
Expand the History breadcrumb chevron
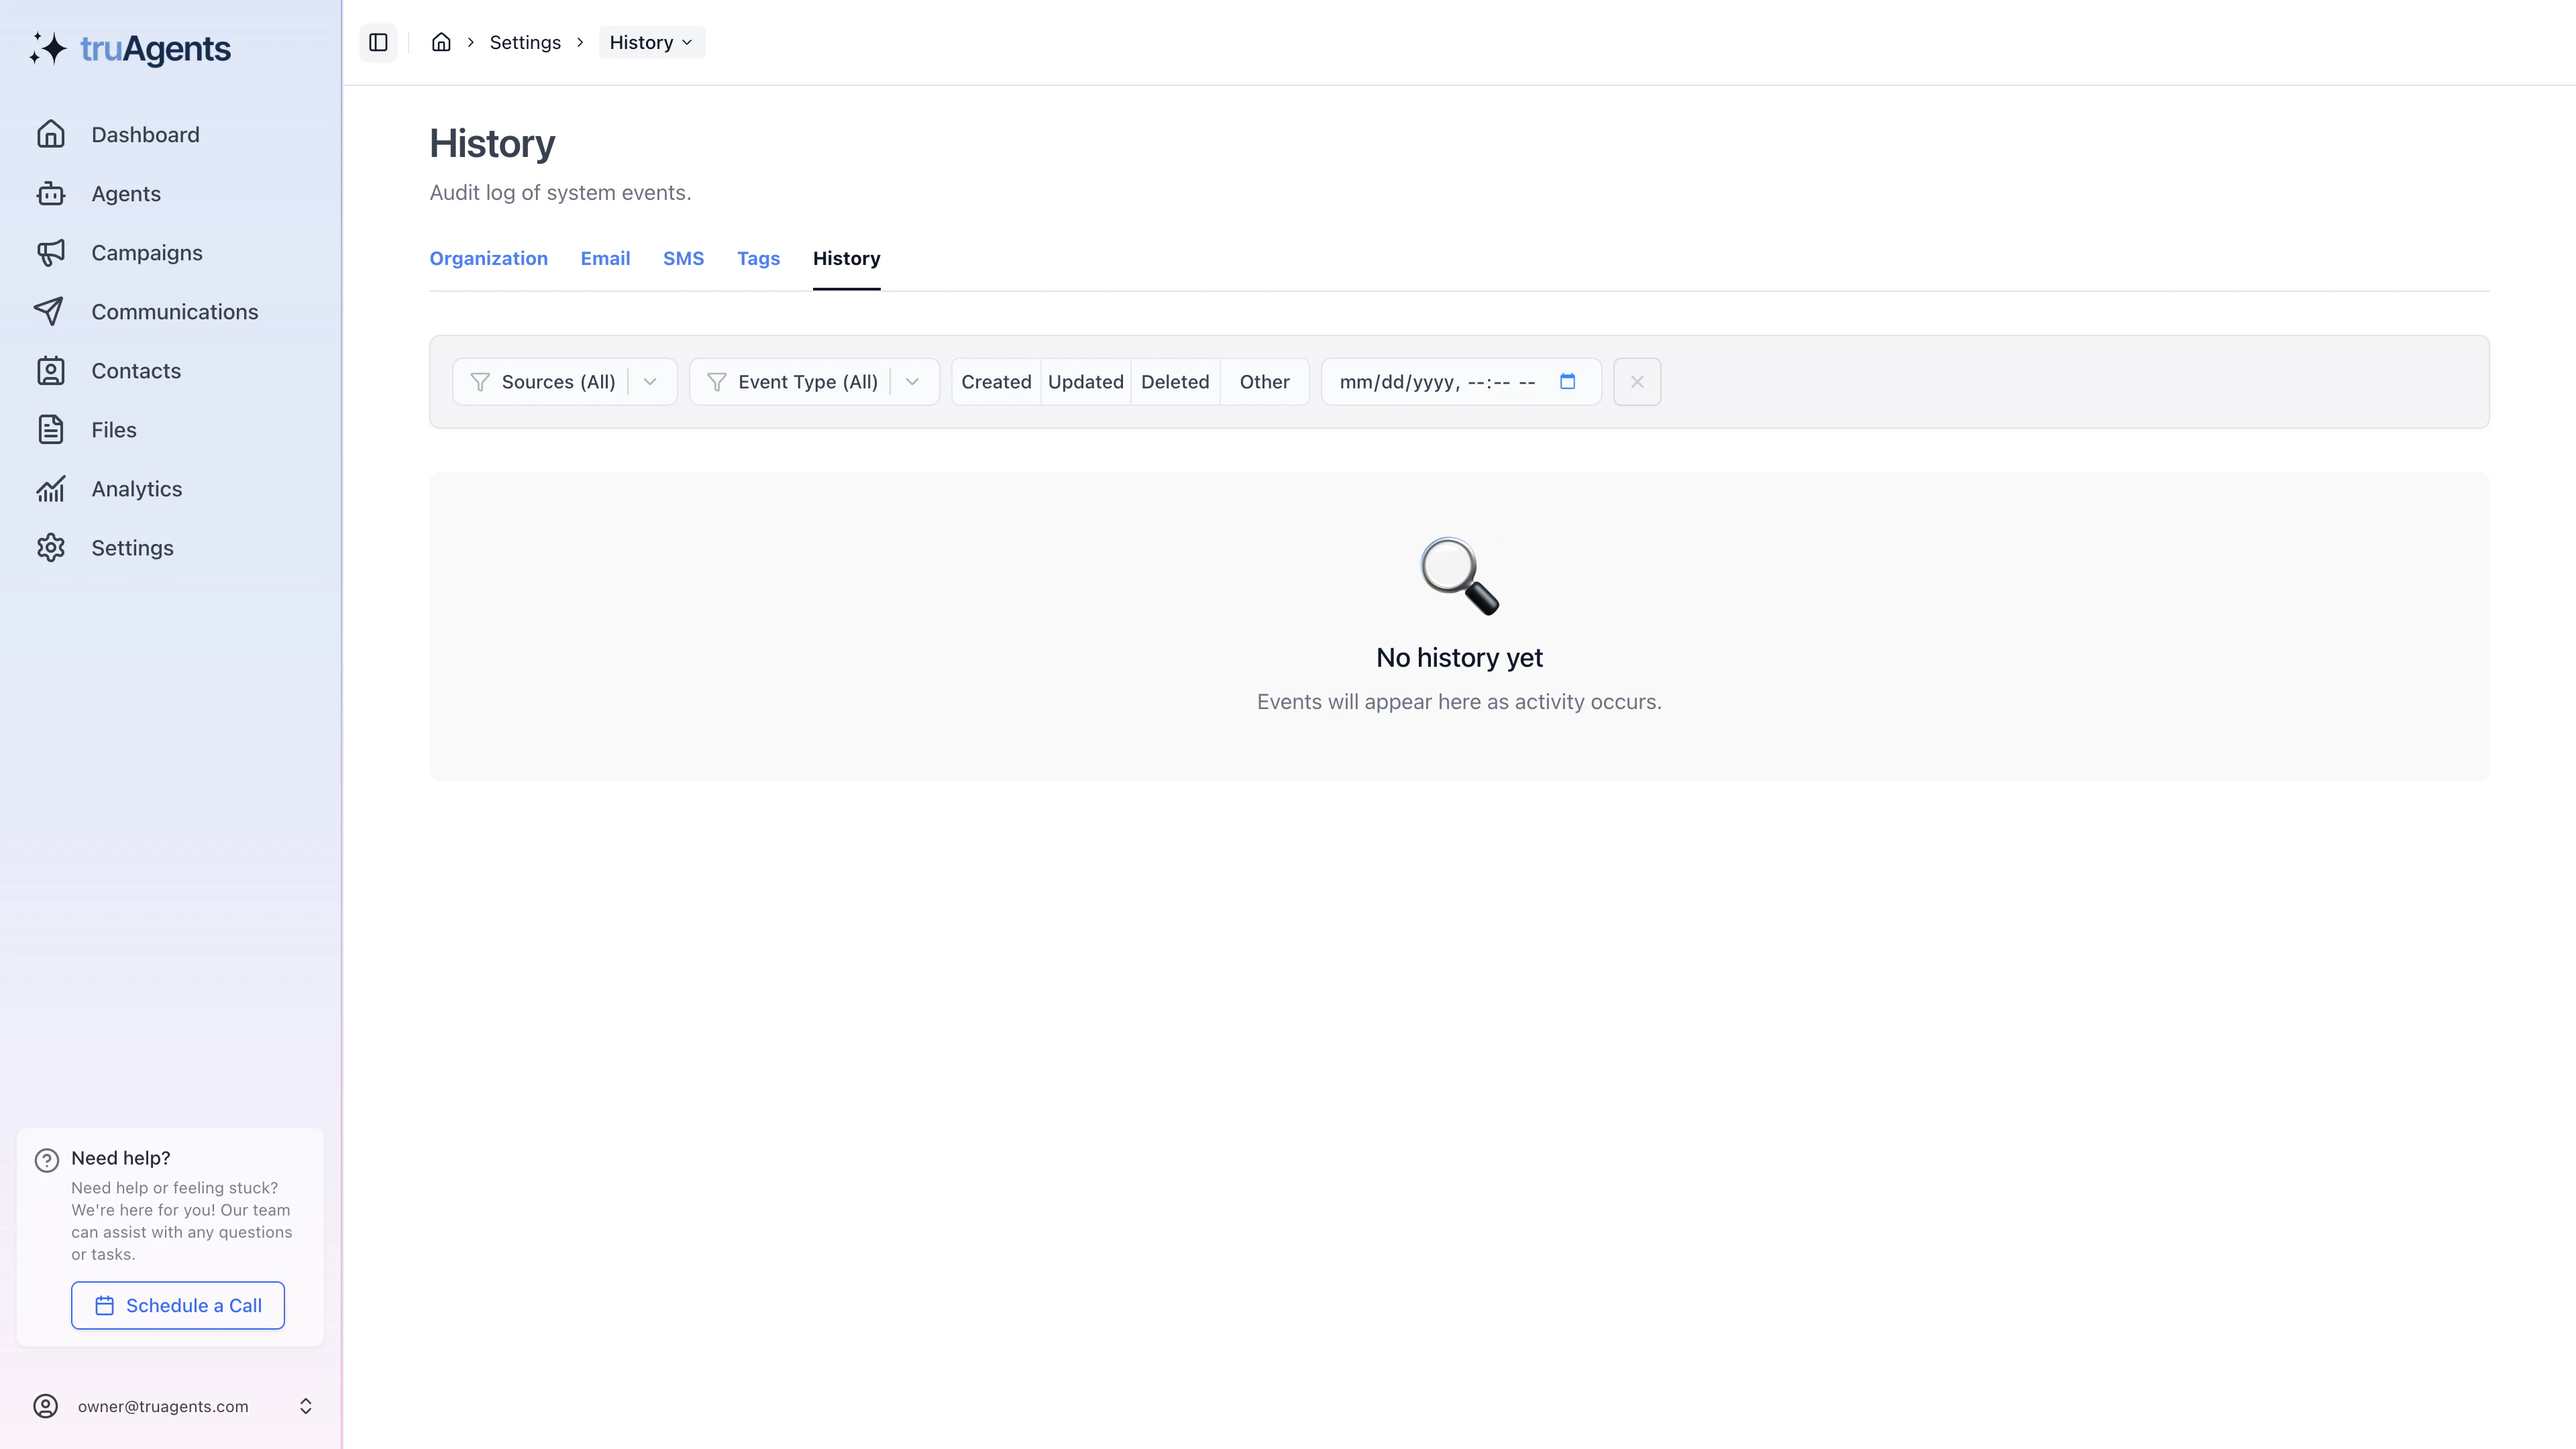point(687,42)
